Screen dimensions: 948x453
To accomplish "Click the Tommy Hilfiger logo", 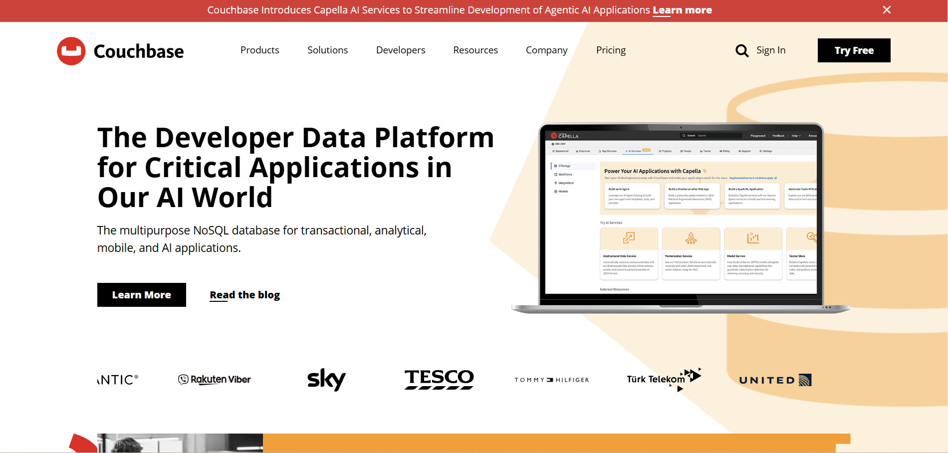I will click(x=552, y=380).
